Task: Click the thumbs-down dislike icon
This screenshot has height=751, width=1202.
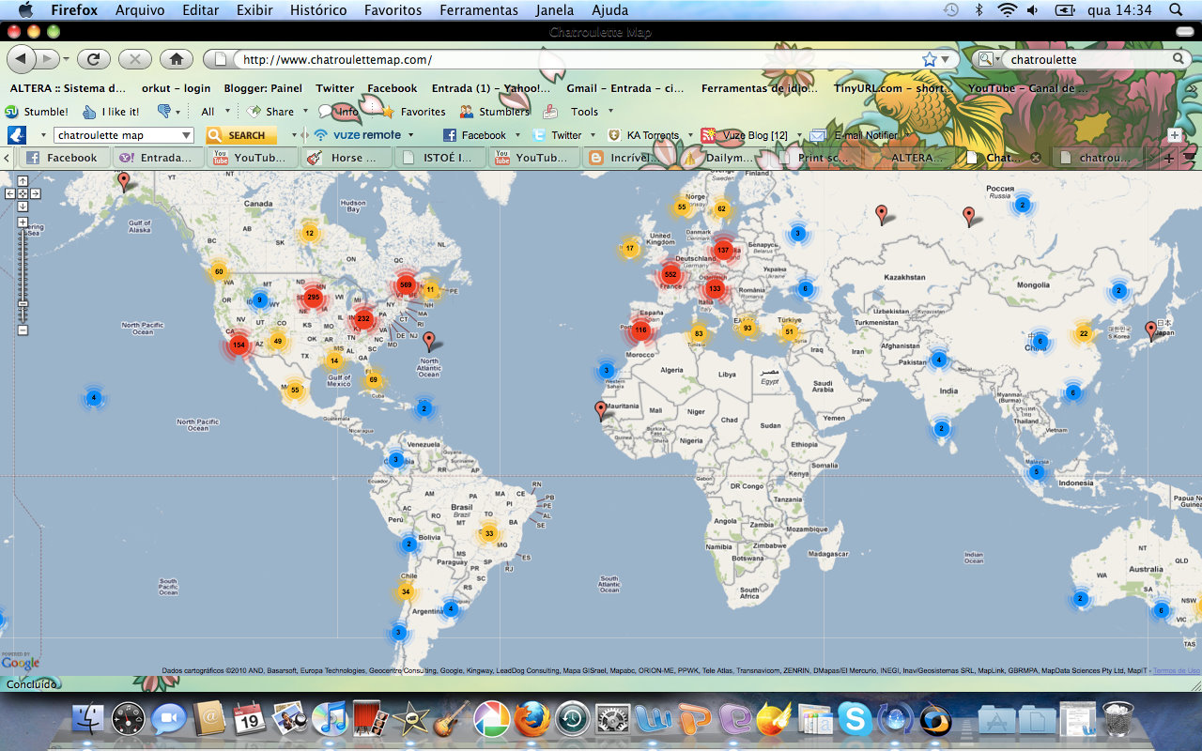Action: point(164,111)
